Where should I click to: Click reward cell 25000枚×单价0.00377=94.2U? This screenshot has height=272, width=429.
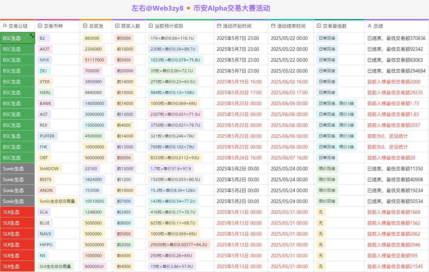pos(179,245)
